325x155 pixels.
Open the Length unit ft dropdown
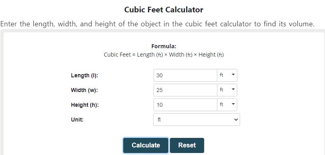pos(227,75)
